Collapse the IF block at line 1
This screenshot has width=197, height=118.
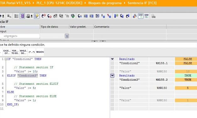tap(6, 59)
